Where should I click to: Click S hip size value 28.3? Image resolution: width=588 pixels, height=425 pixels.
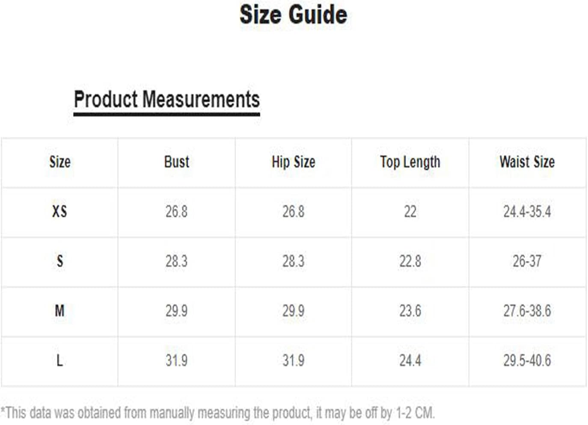293,261
